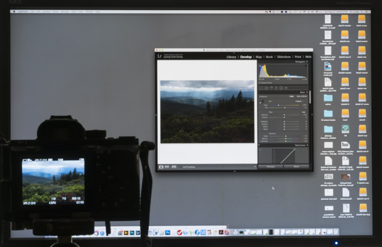Viewport: 382px width, 247px height.
Task: Select the Graduated Filter tool
Action: [x=276, y=88]
